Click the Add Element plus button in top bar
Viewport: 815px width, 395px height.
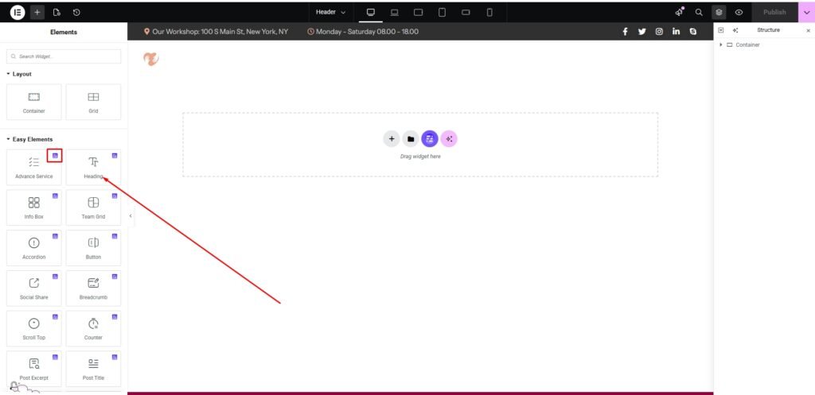(37, 12)
